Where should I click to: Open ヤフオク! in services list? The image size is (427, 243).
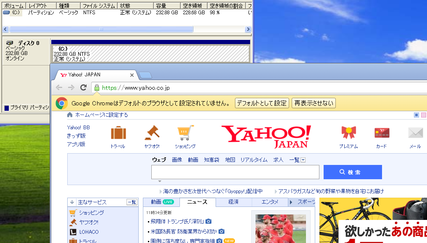89,222
